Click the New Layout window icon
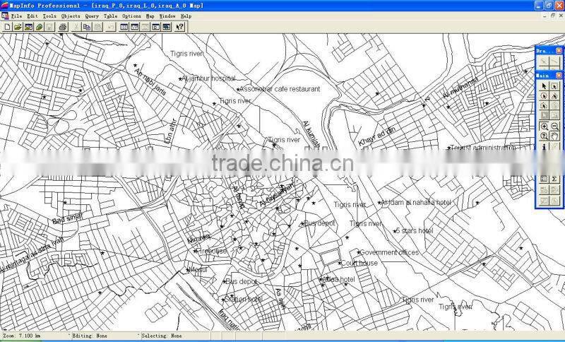This screenshot has height=342, width=565. pyautogui.click(x=155, y=27)
